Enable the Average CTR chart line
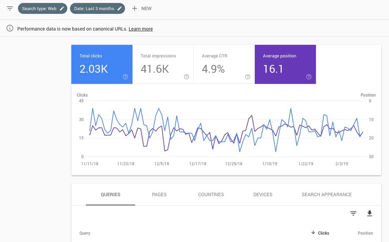This screenshot has height=242, width=389. 224,64
